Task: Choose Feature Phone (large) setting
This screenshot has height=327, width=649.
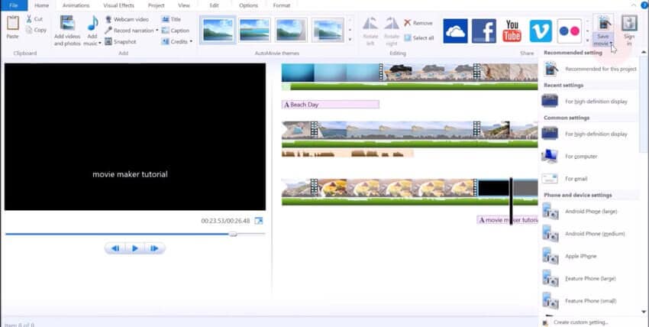Action: click(x=589, y=278)
